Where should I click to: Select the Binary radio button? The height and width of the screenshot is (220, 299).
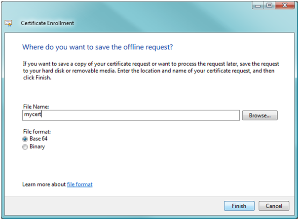point(25,147)
